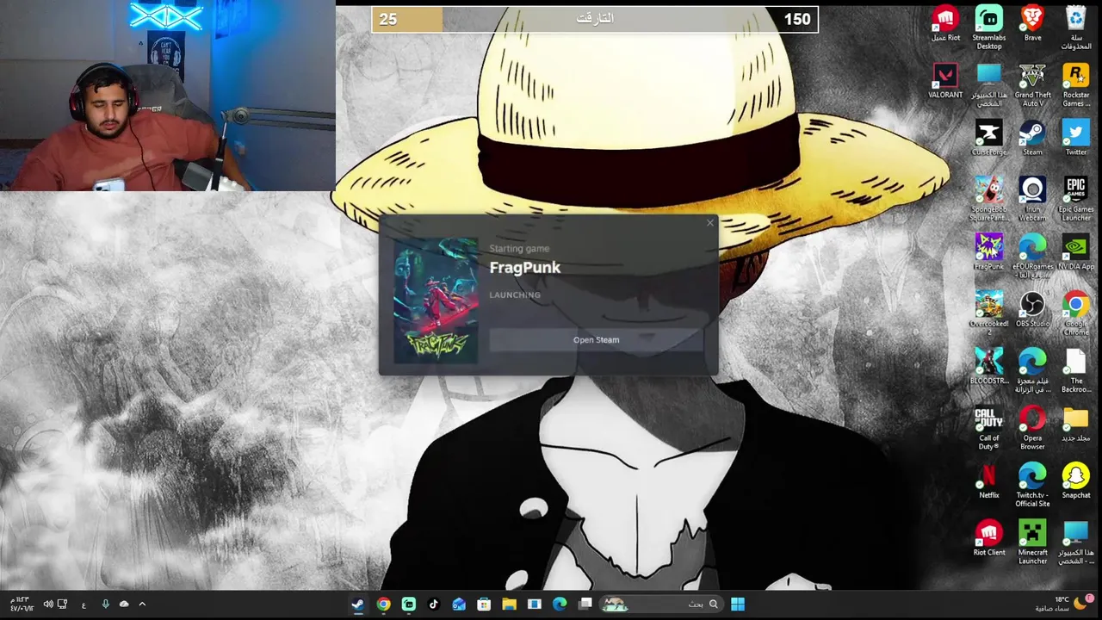The image size is (1102, 620).
Task: Click the FragPunk game cover art
Action: pyautogui.click(x=436, y=300)
